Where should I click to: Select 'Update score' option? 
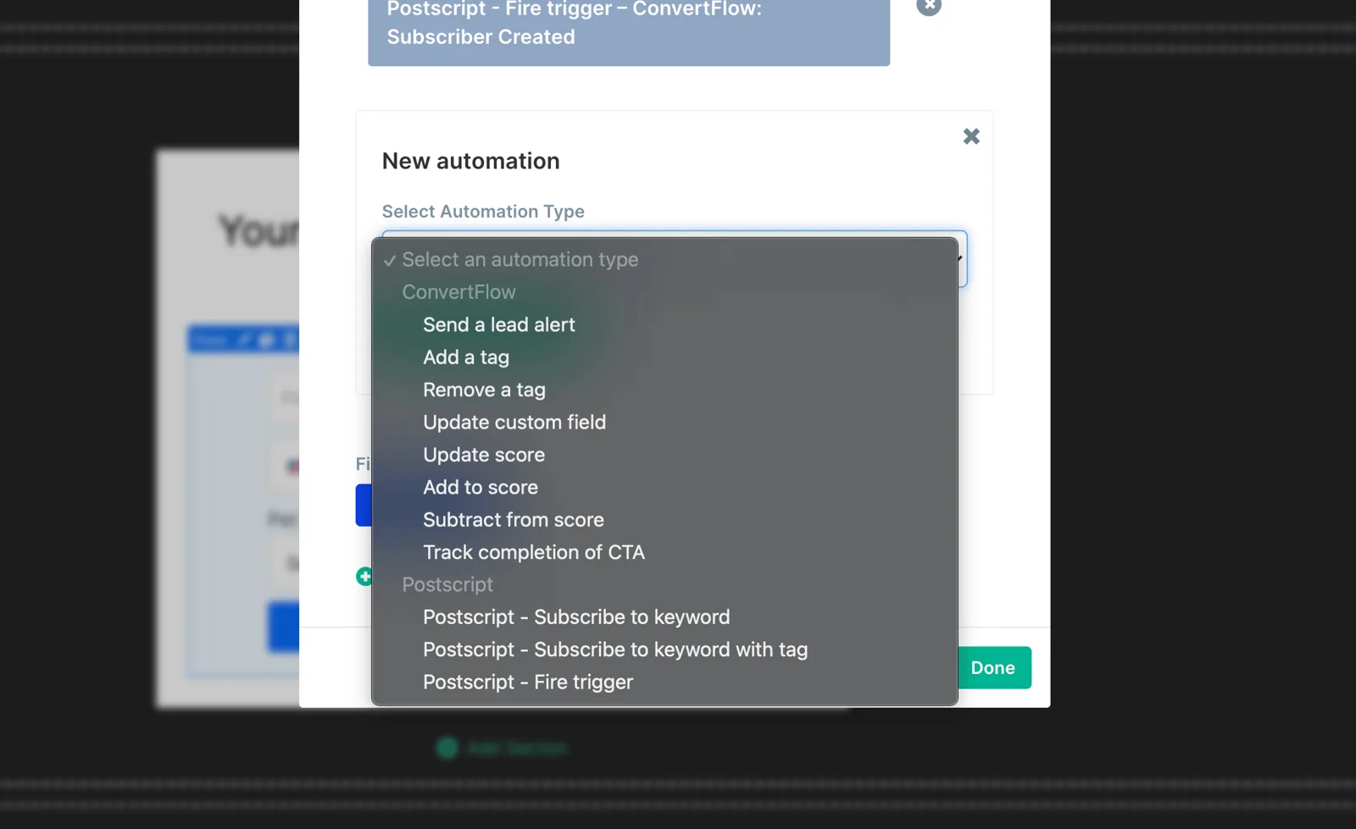664,455
